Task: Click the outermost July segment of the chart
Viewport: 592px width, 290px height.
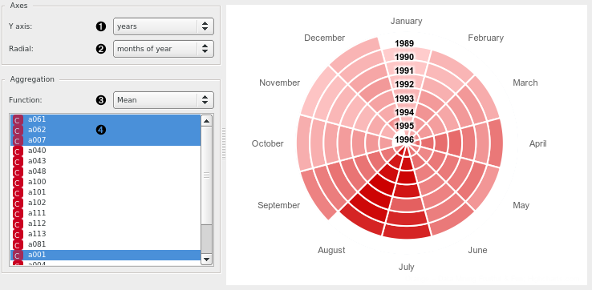Action: (407, 232)
